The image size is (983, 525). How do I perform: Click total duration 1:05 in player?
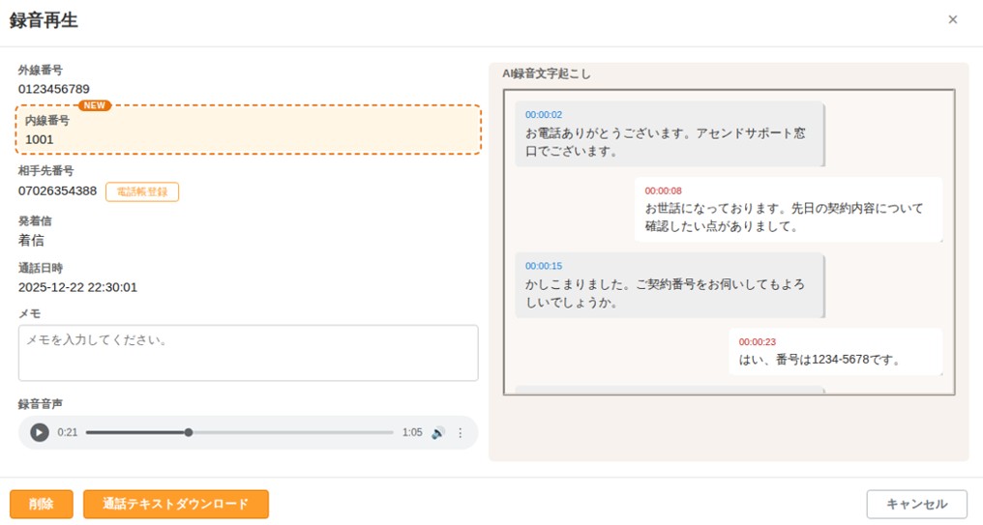[412, 432]
